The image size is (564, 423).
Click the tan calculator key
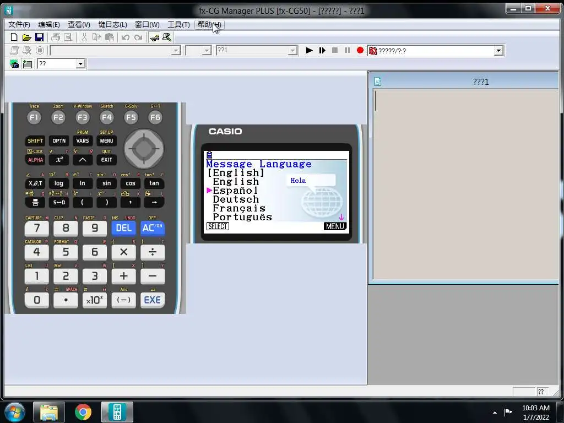154,183
